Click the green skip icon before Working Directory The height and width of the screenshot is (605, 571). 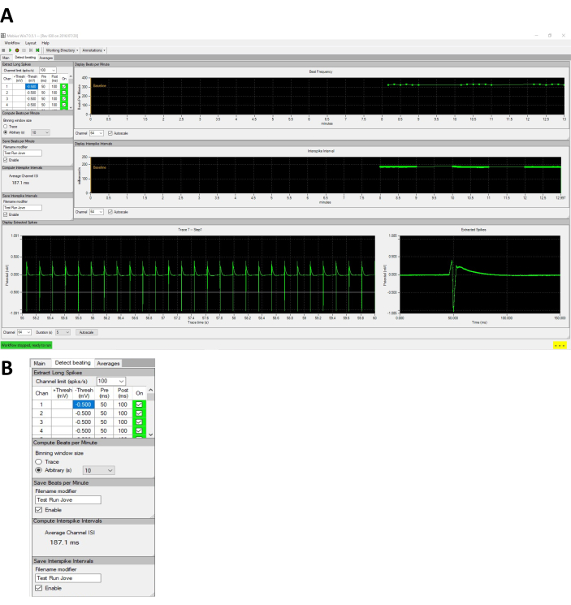click(38, 50)
